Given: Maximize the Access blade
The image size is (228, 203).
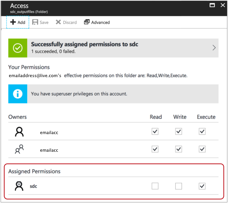Looking at the screenshot, I should pos(213,5).
